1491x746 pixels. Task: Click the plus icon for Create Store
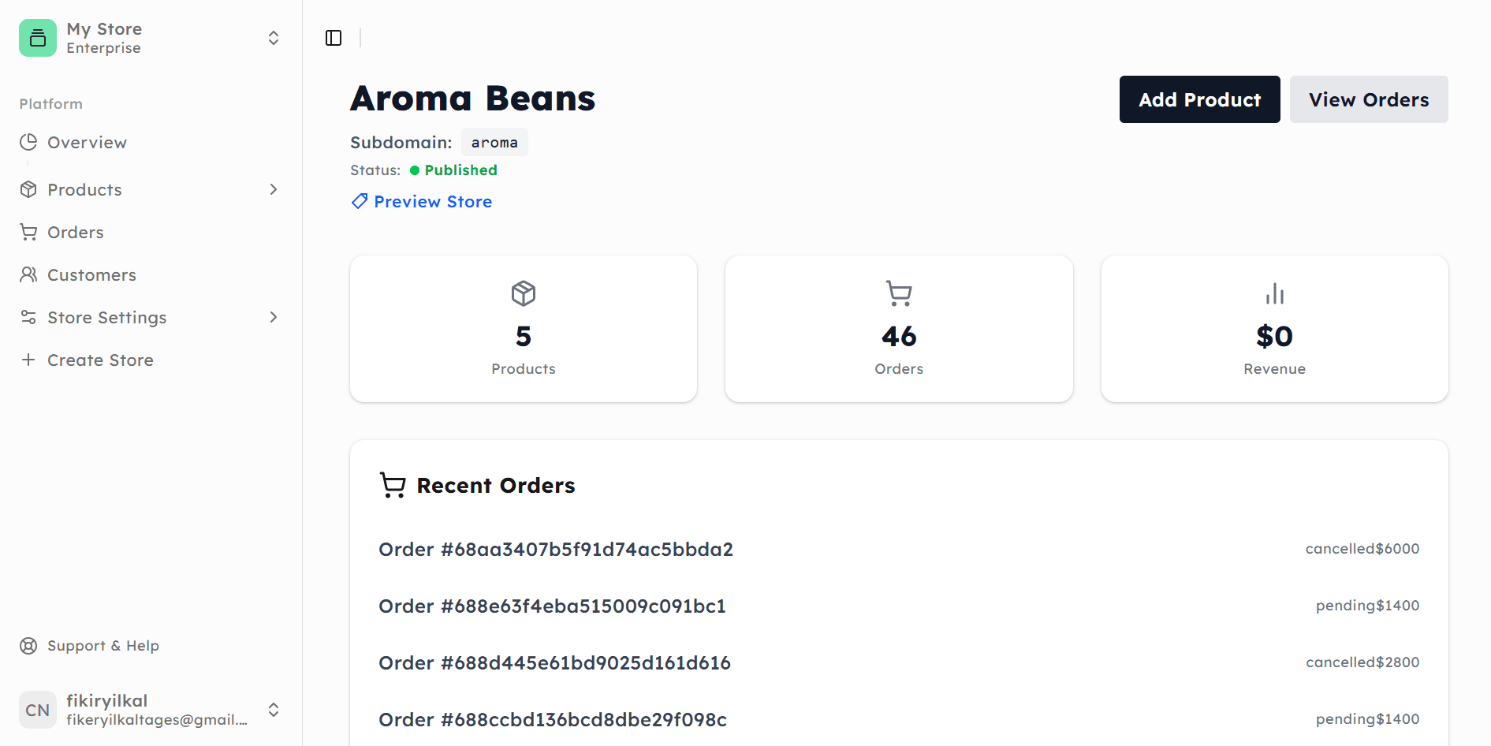pyautogui.click(x=28, y=360)
